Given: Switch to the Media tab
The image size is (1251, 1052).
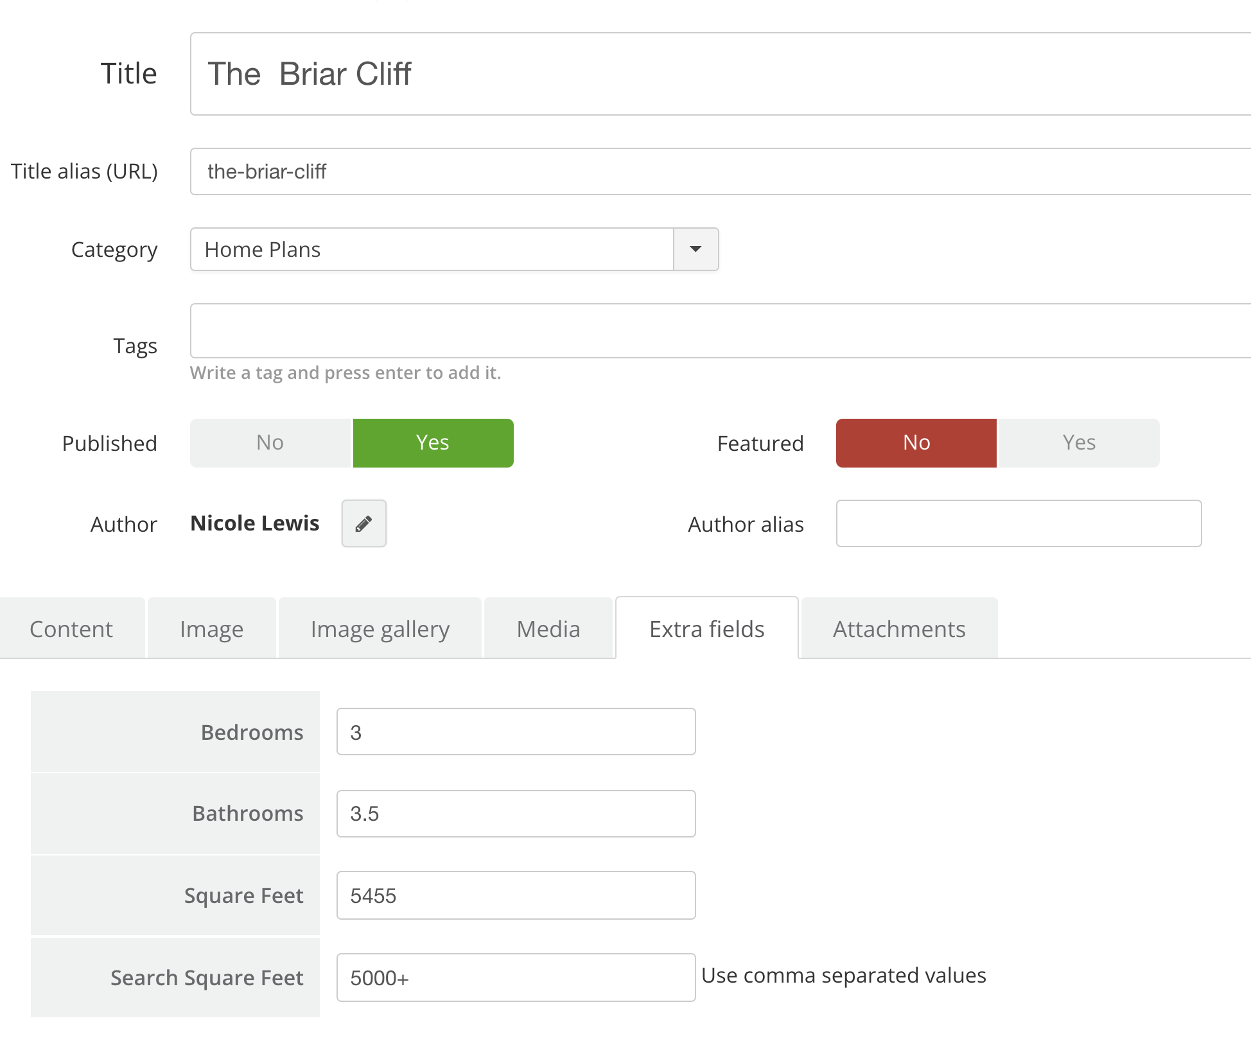Looking at the screenshot, I should click(548, 629).
